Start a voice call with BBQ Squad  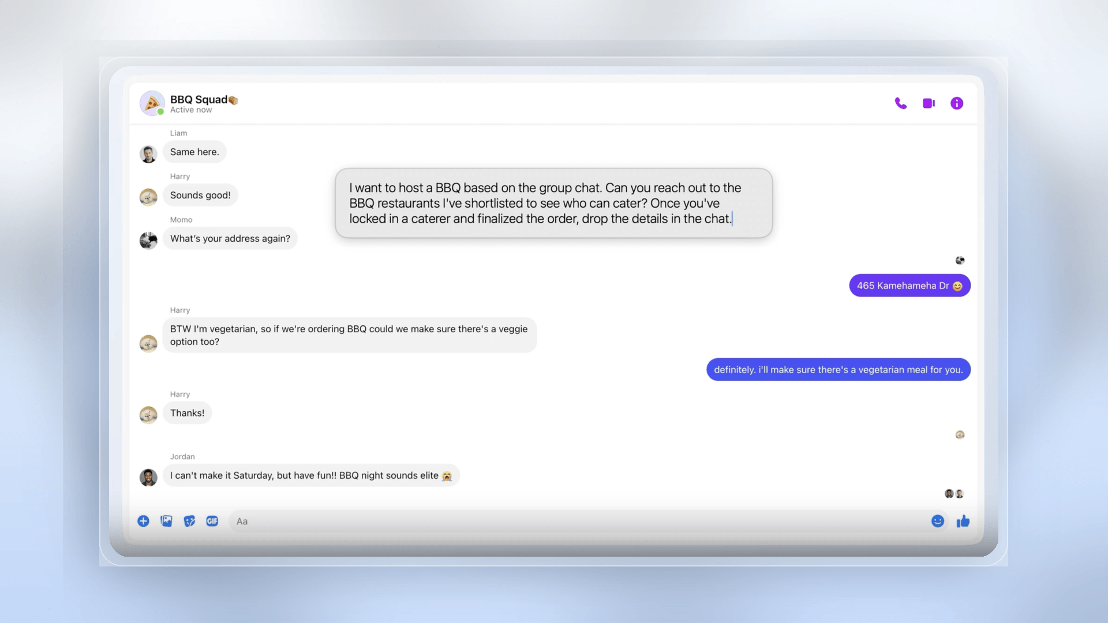900,103
